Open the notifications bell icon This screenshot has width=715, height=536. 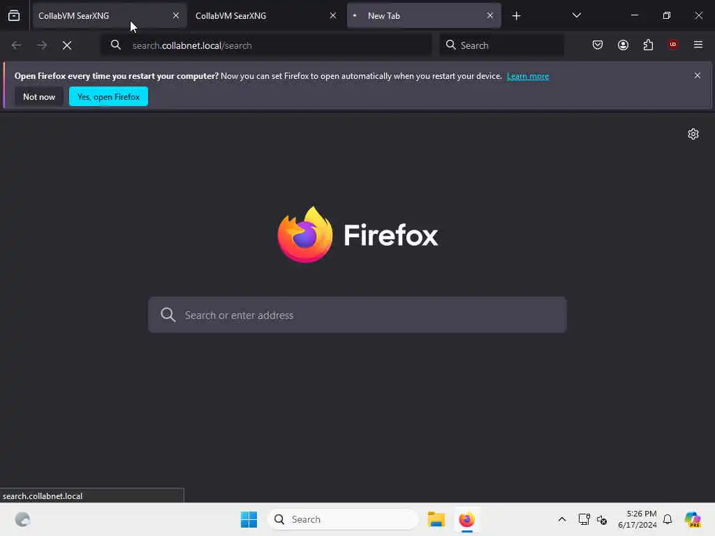tap(668, 519)
